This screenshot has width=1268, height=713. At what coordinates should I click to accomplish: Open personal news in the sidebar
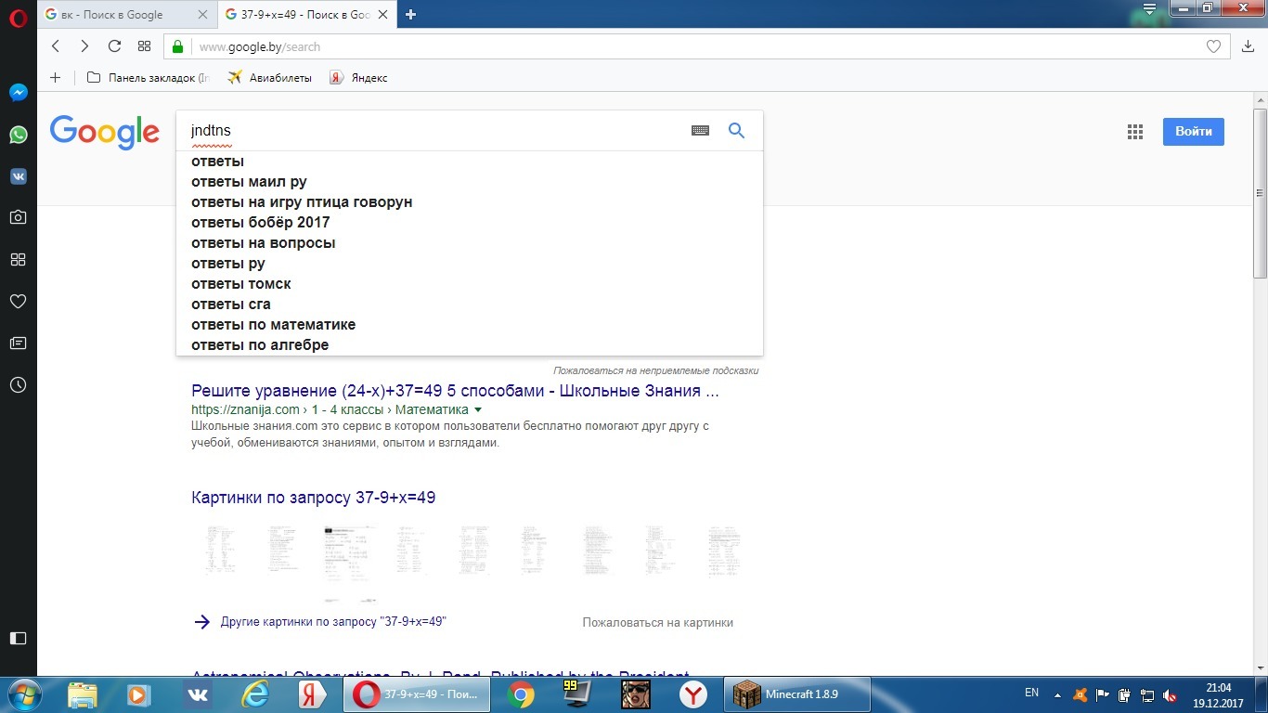[x=18, y=343]
